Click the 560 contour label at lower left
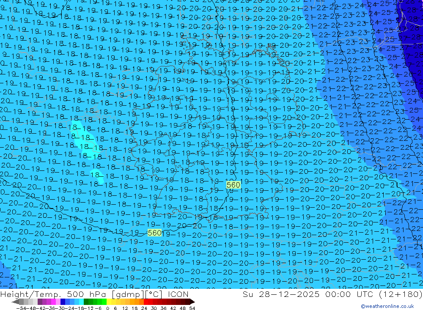 pyautogui.click(x=154, y=233)
